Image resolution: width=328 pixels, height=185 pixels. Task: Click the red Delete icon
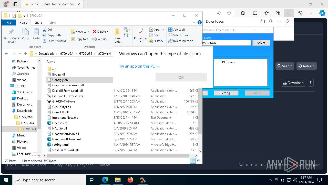(x=95, y=32)
